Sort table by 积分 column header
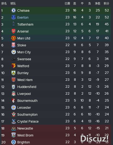 [106, 3]
